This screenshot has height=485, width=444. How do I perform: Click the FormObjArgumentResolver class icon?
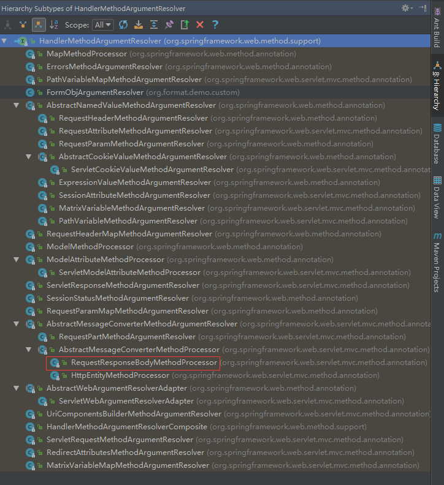pyautogui.click(x=30, y=92)
